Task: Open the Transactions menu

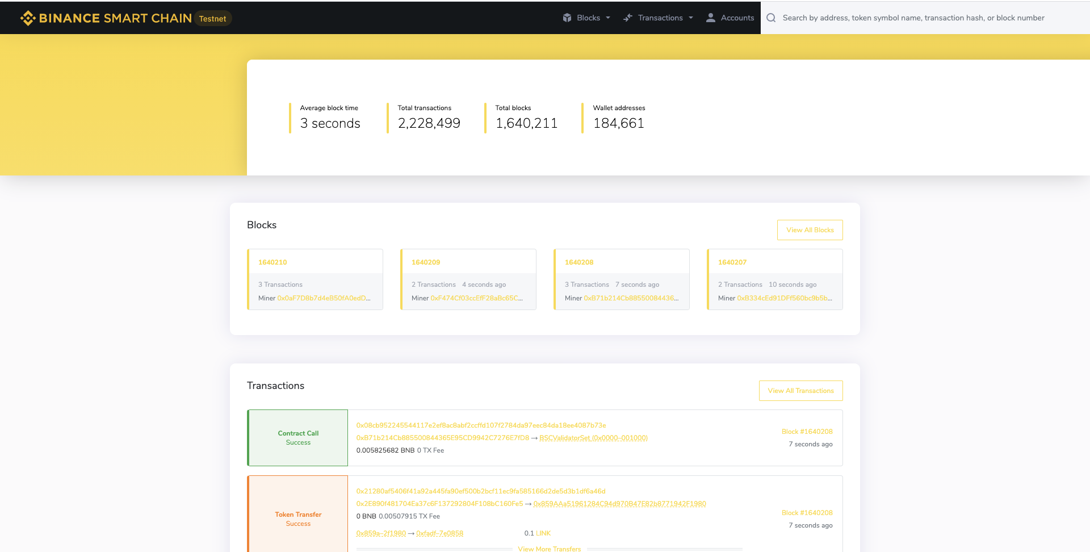Action: coord(658,18)
